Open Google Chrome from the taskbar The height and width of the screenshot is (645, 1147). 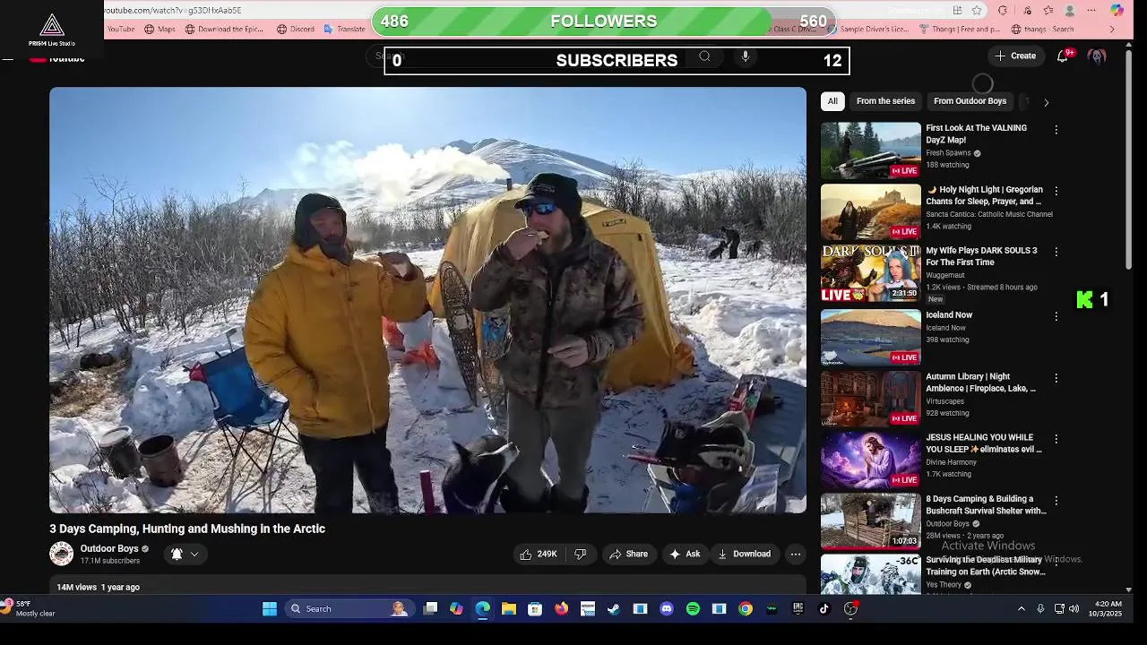pyautogui.click(x=745, y=609)
